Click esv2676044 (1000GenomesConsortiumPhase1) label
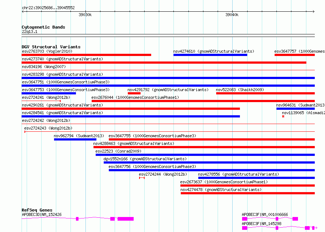 click(135, 97)
